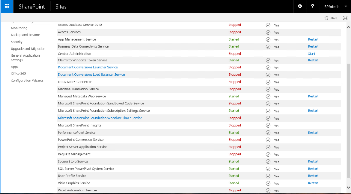351x194 pixels.
Task: Open the Configuration Wizards page
Action: click(27, 80)
